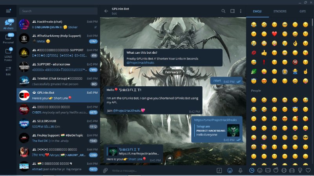Switch to the GIFS tab
Screen dimensions: 314x176
[302, 11]
